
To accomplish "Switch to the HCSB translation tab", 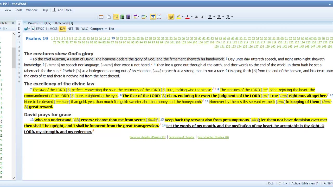I will 54,29.
